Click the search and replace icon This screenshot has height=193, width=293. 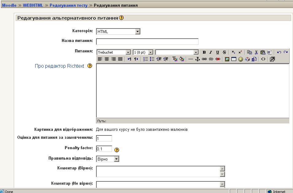click(254, 59)
